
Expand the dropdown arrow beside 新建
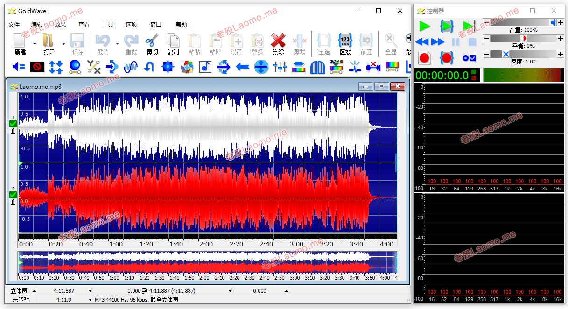[34, 44]
